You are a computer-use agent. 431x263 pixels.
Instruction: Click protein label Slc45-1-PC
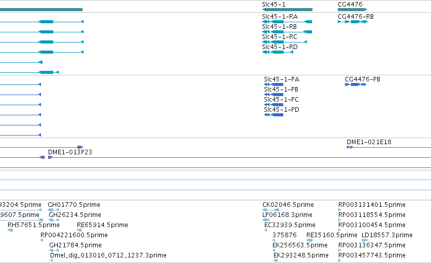pos(281,100)
